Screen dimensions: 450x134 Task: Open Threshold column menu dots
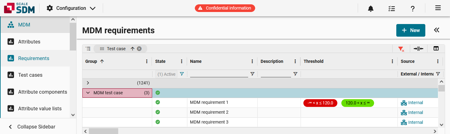393,61
